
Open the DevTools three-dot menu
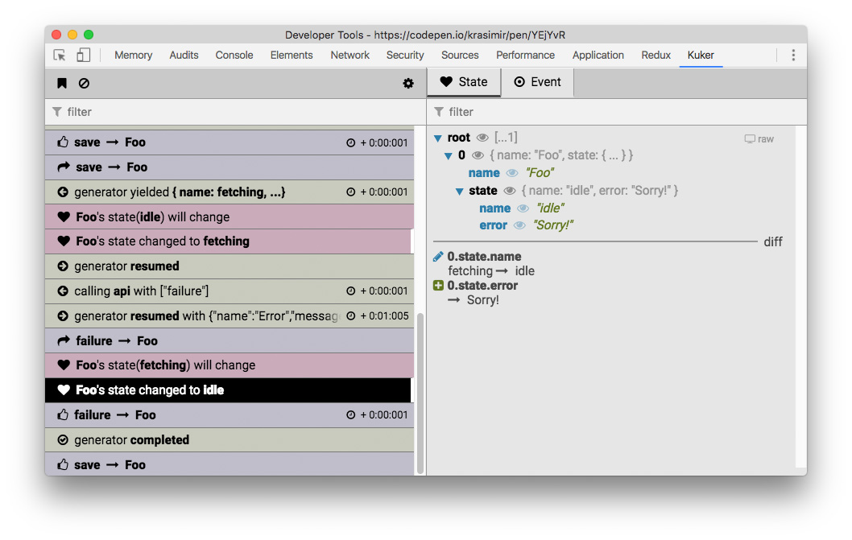[793, 55]
